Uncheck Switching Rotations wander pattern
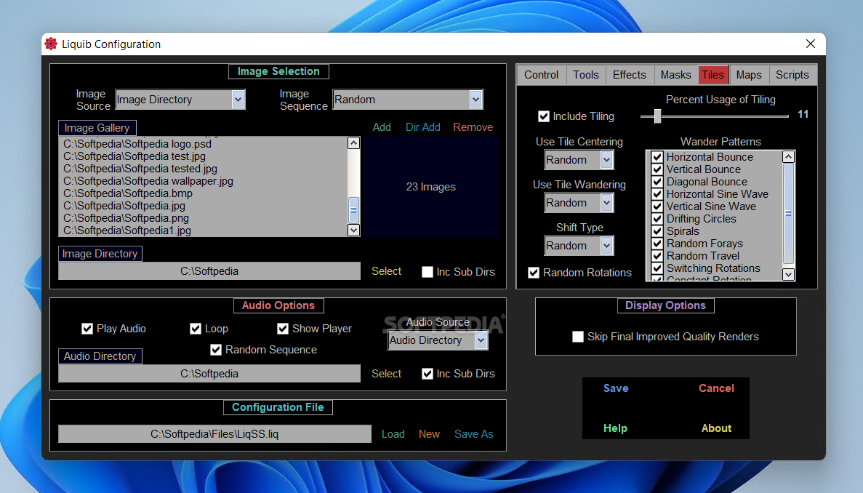Viewport: 863px width, 493px height. [x=657, y=268]
